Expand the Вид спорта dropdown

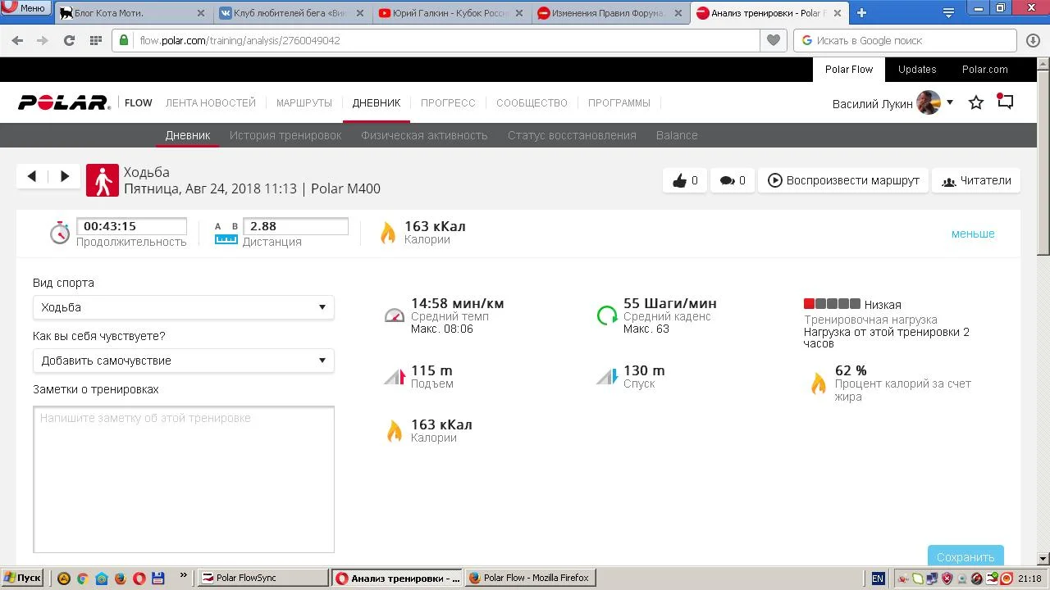click(183, 307)
